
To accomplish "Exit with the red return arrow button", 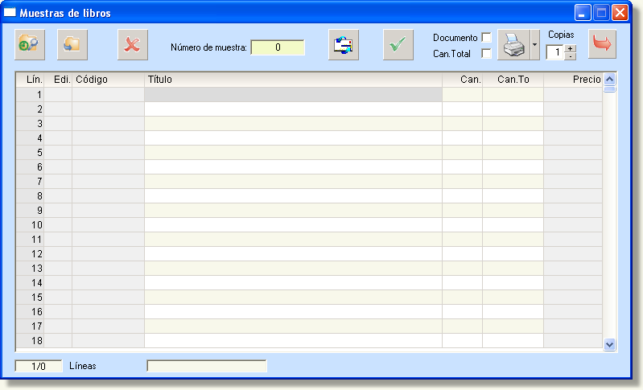I will [x=602, y=44].
